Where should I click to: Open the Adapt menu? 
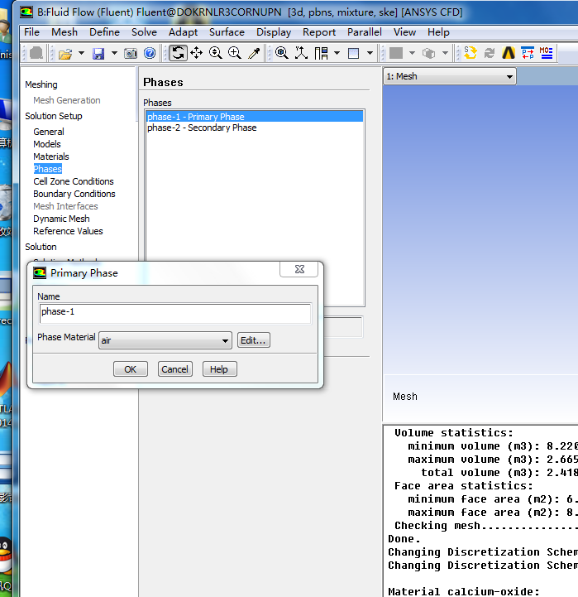coord(183,32)
